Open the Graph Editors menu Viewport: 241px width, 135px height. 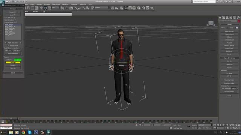click(x=56, y=4)
